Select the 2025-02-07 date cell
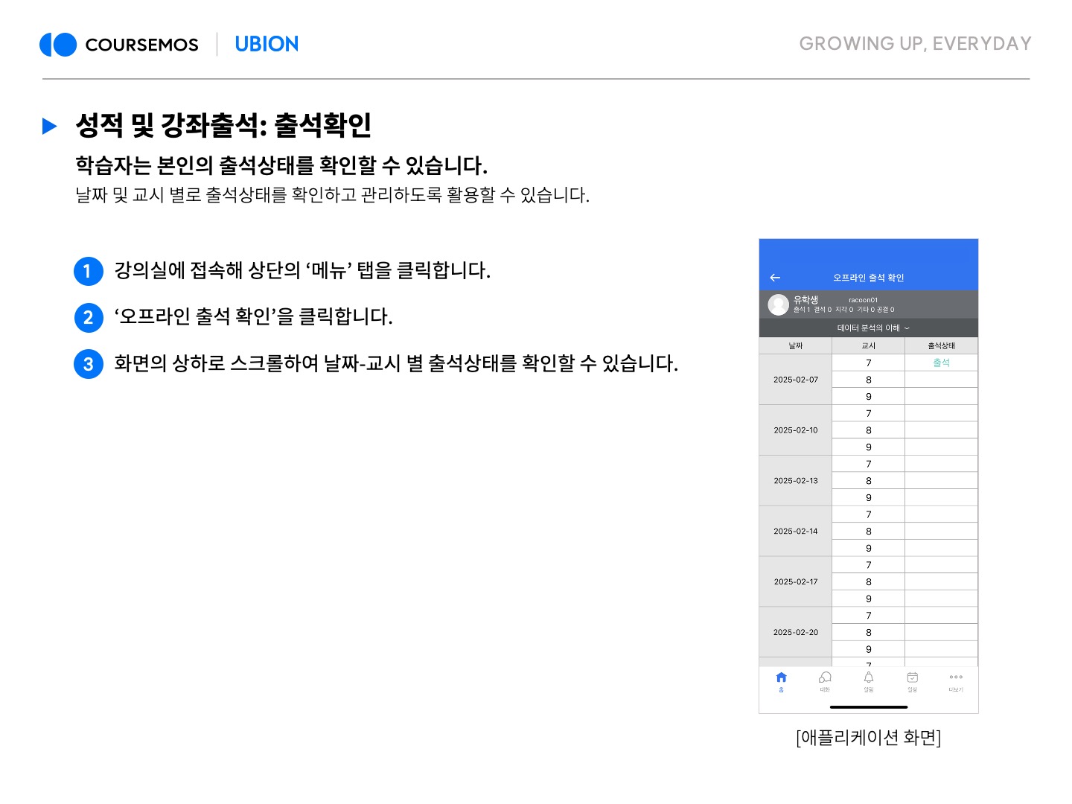Screen dimensions: 1072x804 795,380
